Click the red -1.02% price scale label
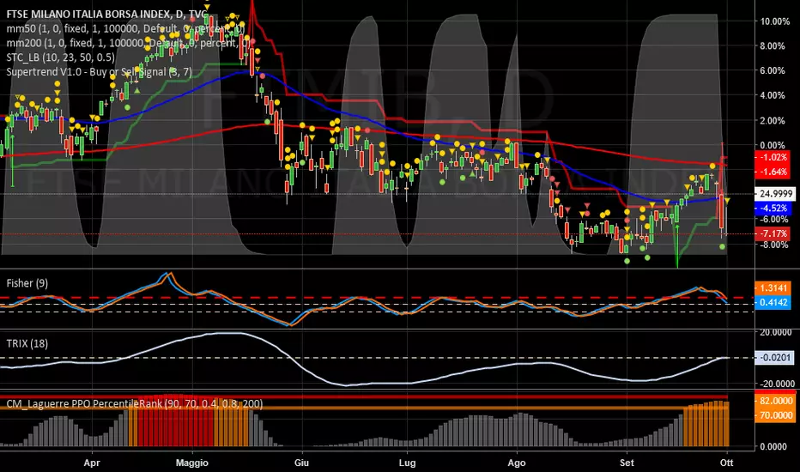 (773, 157)
